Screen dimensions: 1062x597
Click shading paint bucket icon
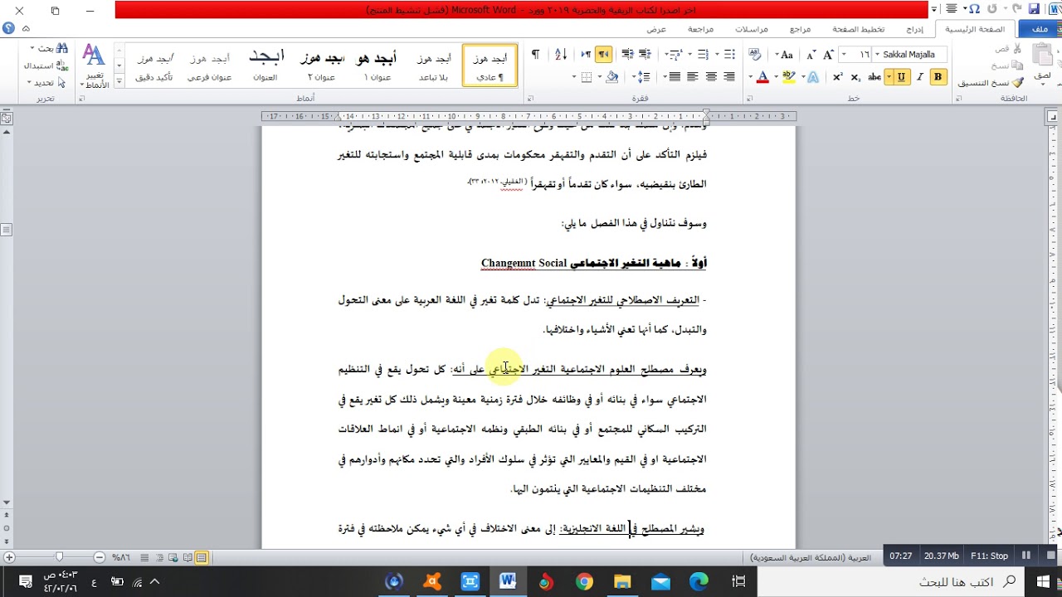coord(611,76)
